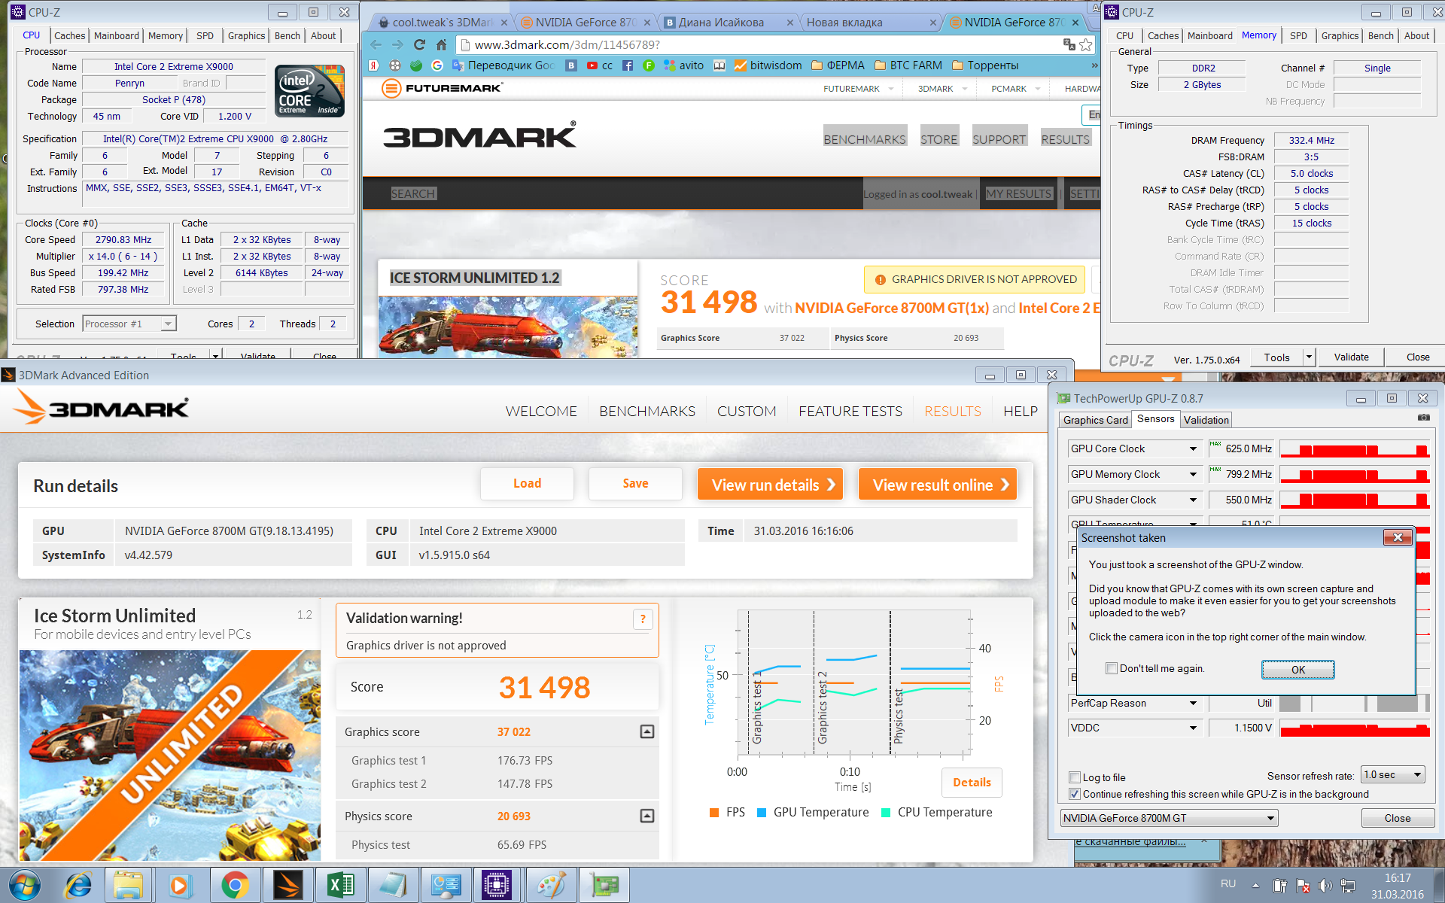Click the Details button below the chart

point(972,783)
